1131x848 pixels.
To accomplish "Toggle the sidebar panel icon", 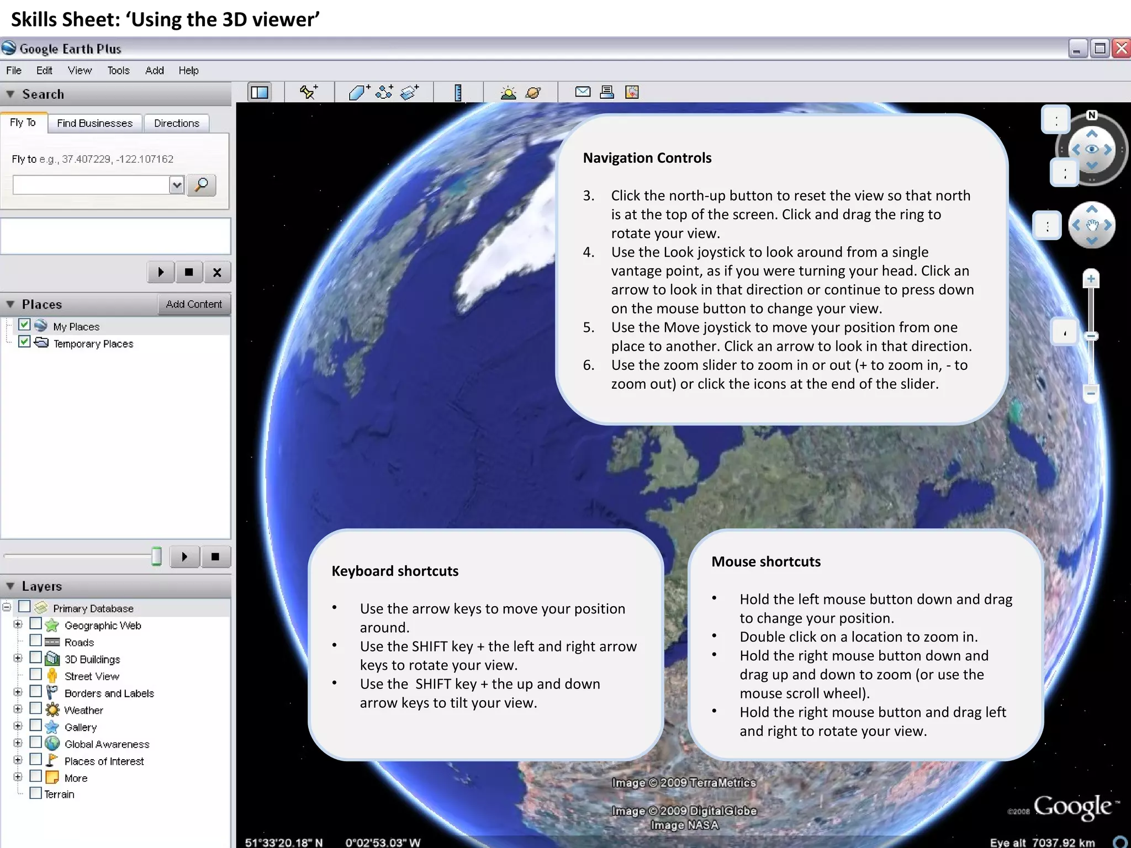I will point(260,92).
